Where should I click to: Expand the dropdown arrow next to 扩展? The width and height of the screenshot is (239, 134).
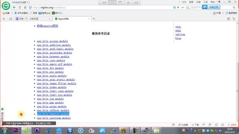[x=223, y=13]
